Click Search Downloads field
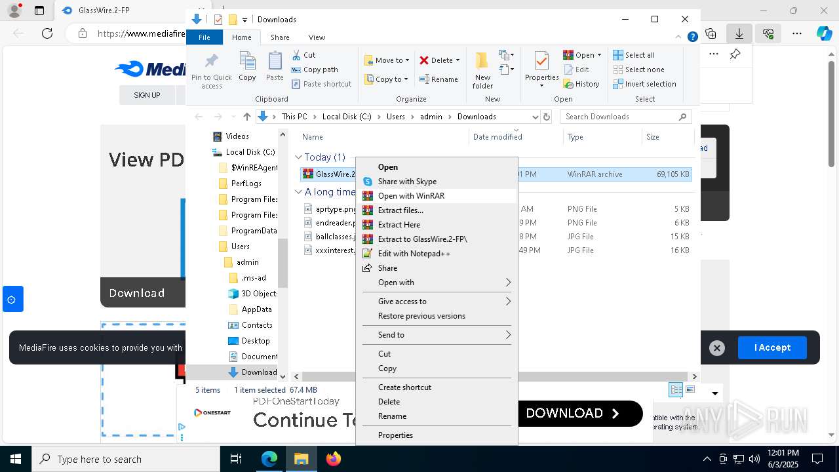839x472 pixels. point(626,117)
